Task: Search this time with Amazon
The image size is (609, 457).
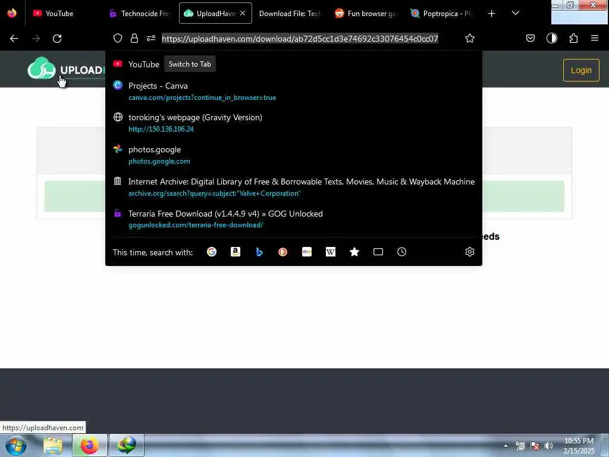Action: (x=236, y=252)
